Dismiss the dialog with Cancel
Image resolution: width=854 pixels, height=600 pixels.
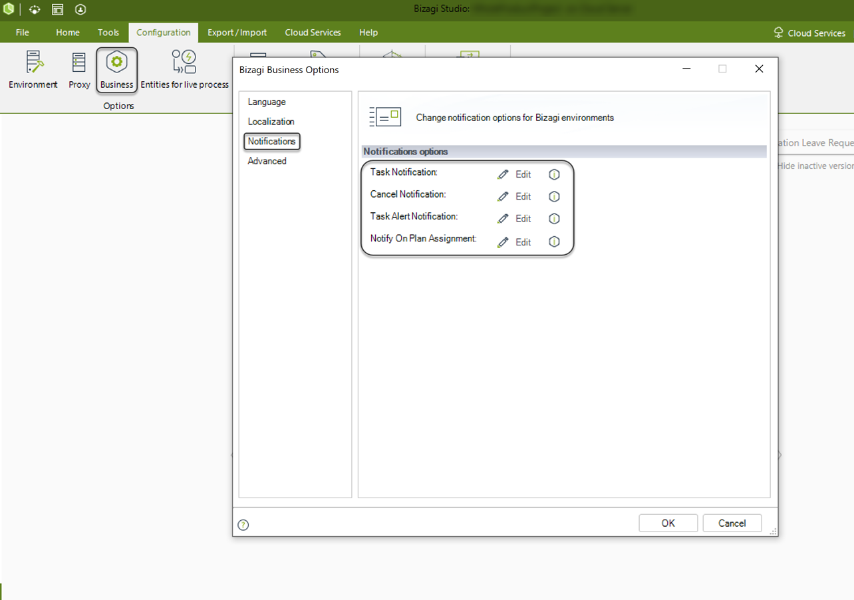732,523
